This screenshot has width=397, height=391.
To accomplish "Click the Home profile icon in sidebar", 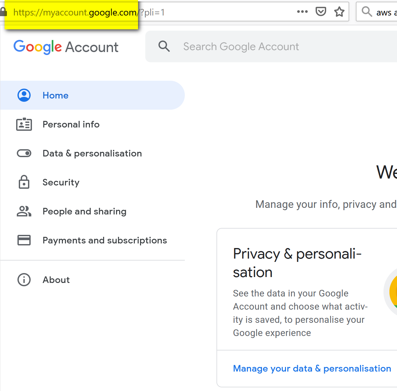I will click(24, 95).
